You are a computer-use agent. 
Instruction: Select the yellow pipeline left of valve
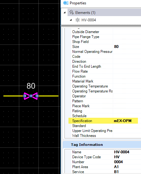pyautogui.click(x=13, y=96)
